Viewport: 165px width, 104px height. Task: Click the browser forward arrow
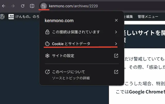(13, 6)
